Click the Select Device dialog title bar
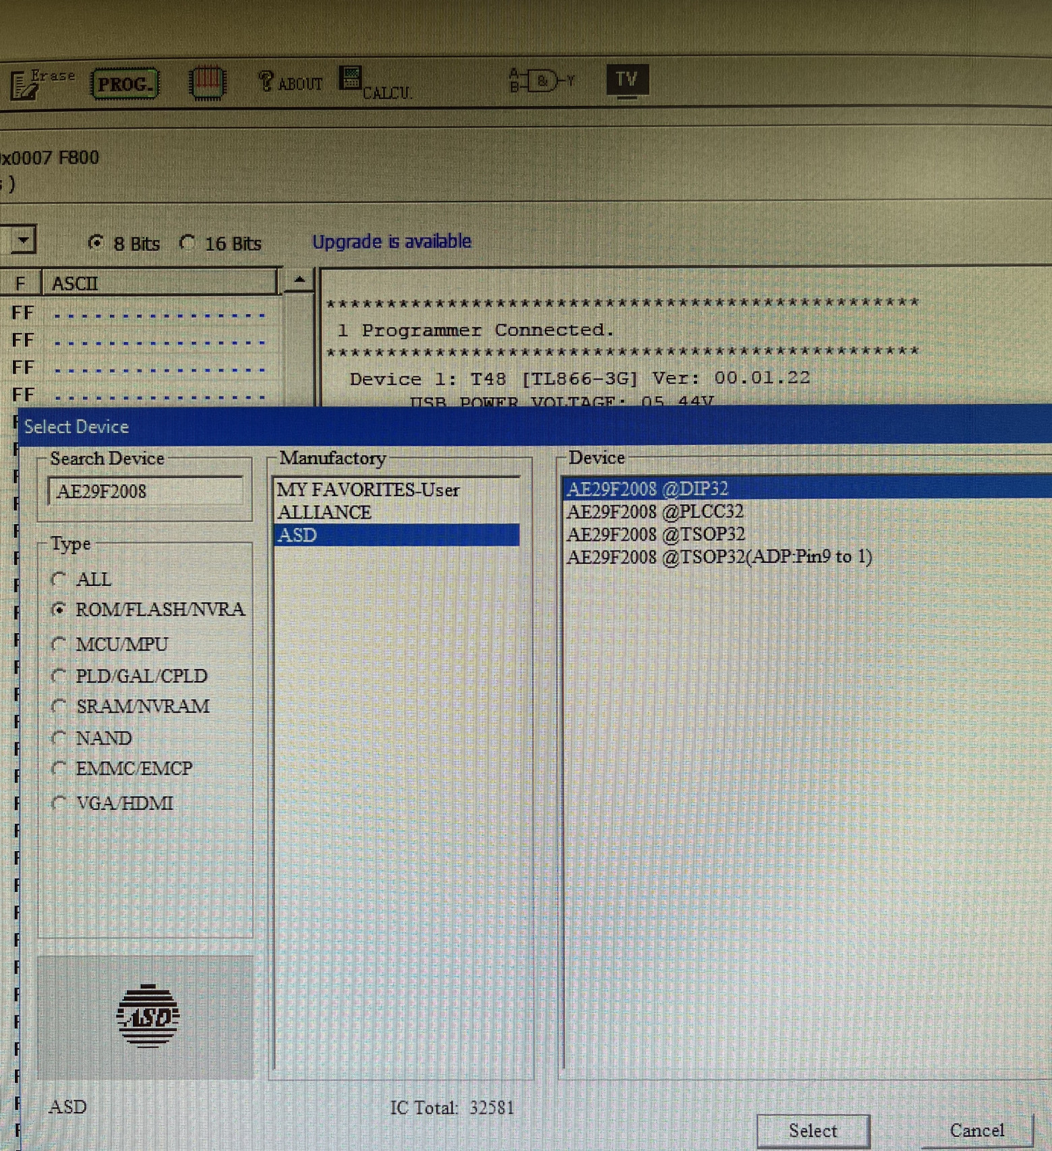1052x1151 pixels. pos(535,426)
